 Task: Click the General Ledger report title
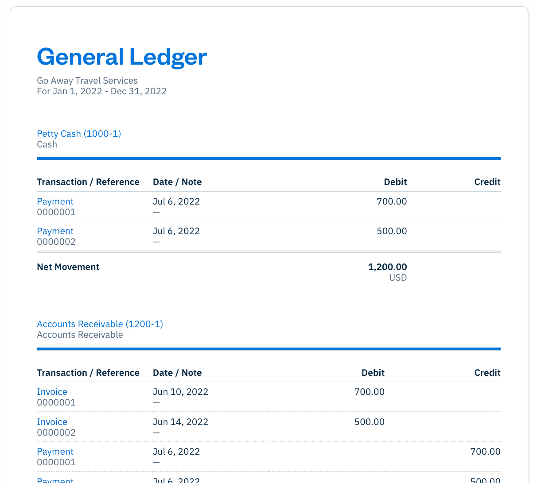tap(122, 57)
